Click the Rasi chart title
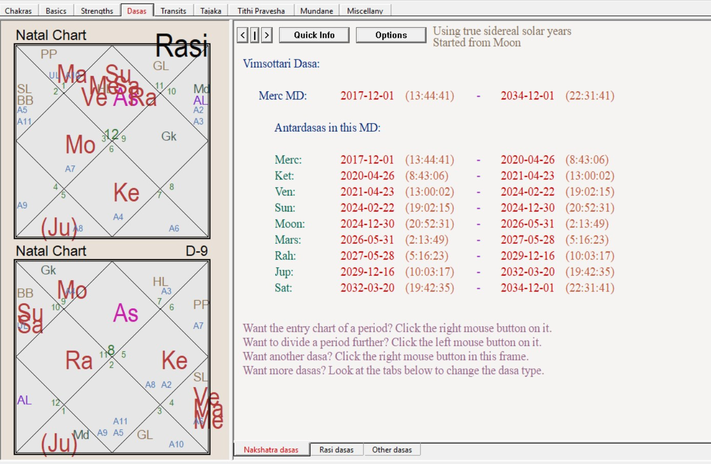 [182, 46]
